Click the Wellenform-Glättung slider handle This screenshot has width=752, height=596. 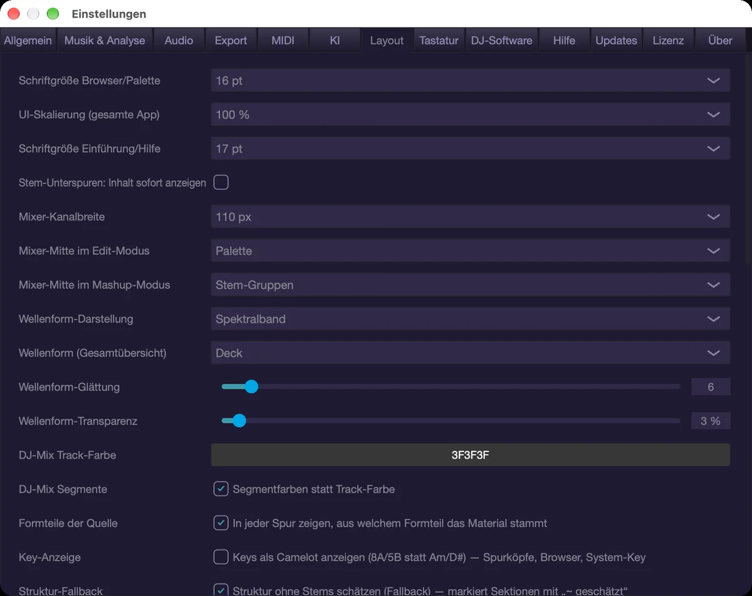(251, 387)
